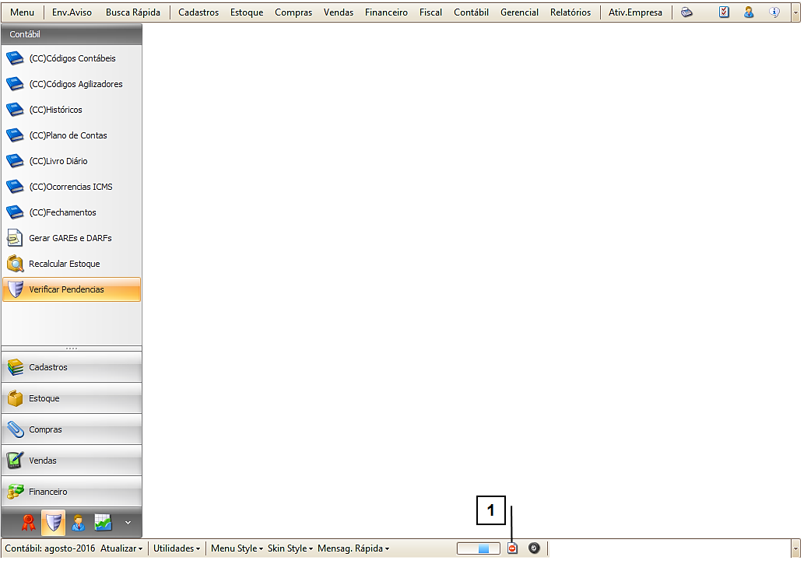The height and width of the screenshot is (564, 804).
Task: Select the red ribbon icon in navigation strip
Action: pyautogui.click(x=29, y=523)
